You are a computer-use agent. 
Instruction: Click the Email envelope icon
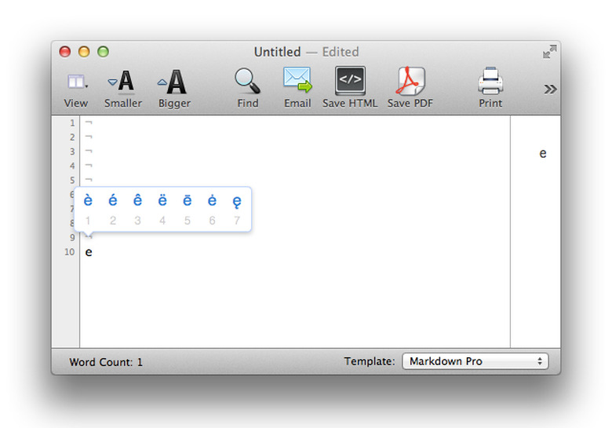tap(297, 79)
